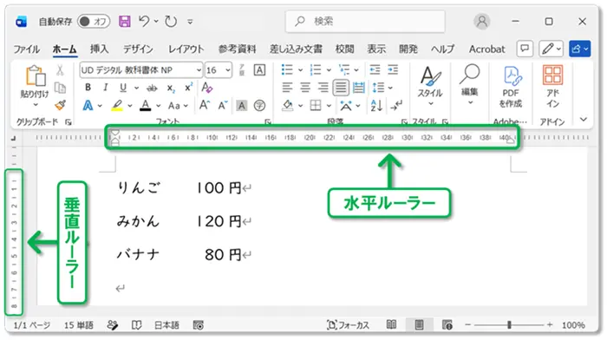607x340 pixels.
Task: Toggle strikethrough formatting
Action: tap(152, 88)
